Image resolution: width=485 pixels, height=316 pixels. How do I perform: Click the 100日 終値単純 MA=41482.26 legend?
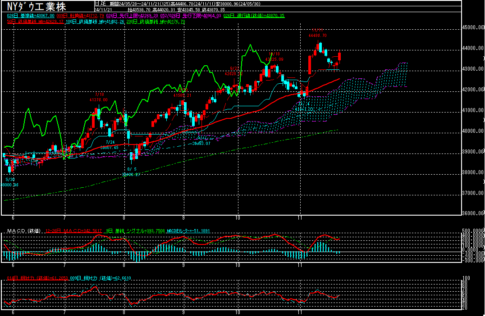click(94, 22)
